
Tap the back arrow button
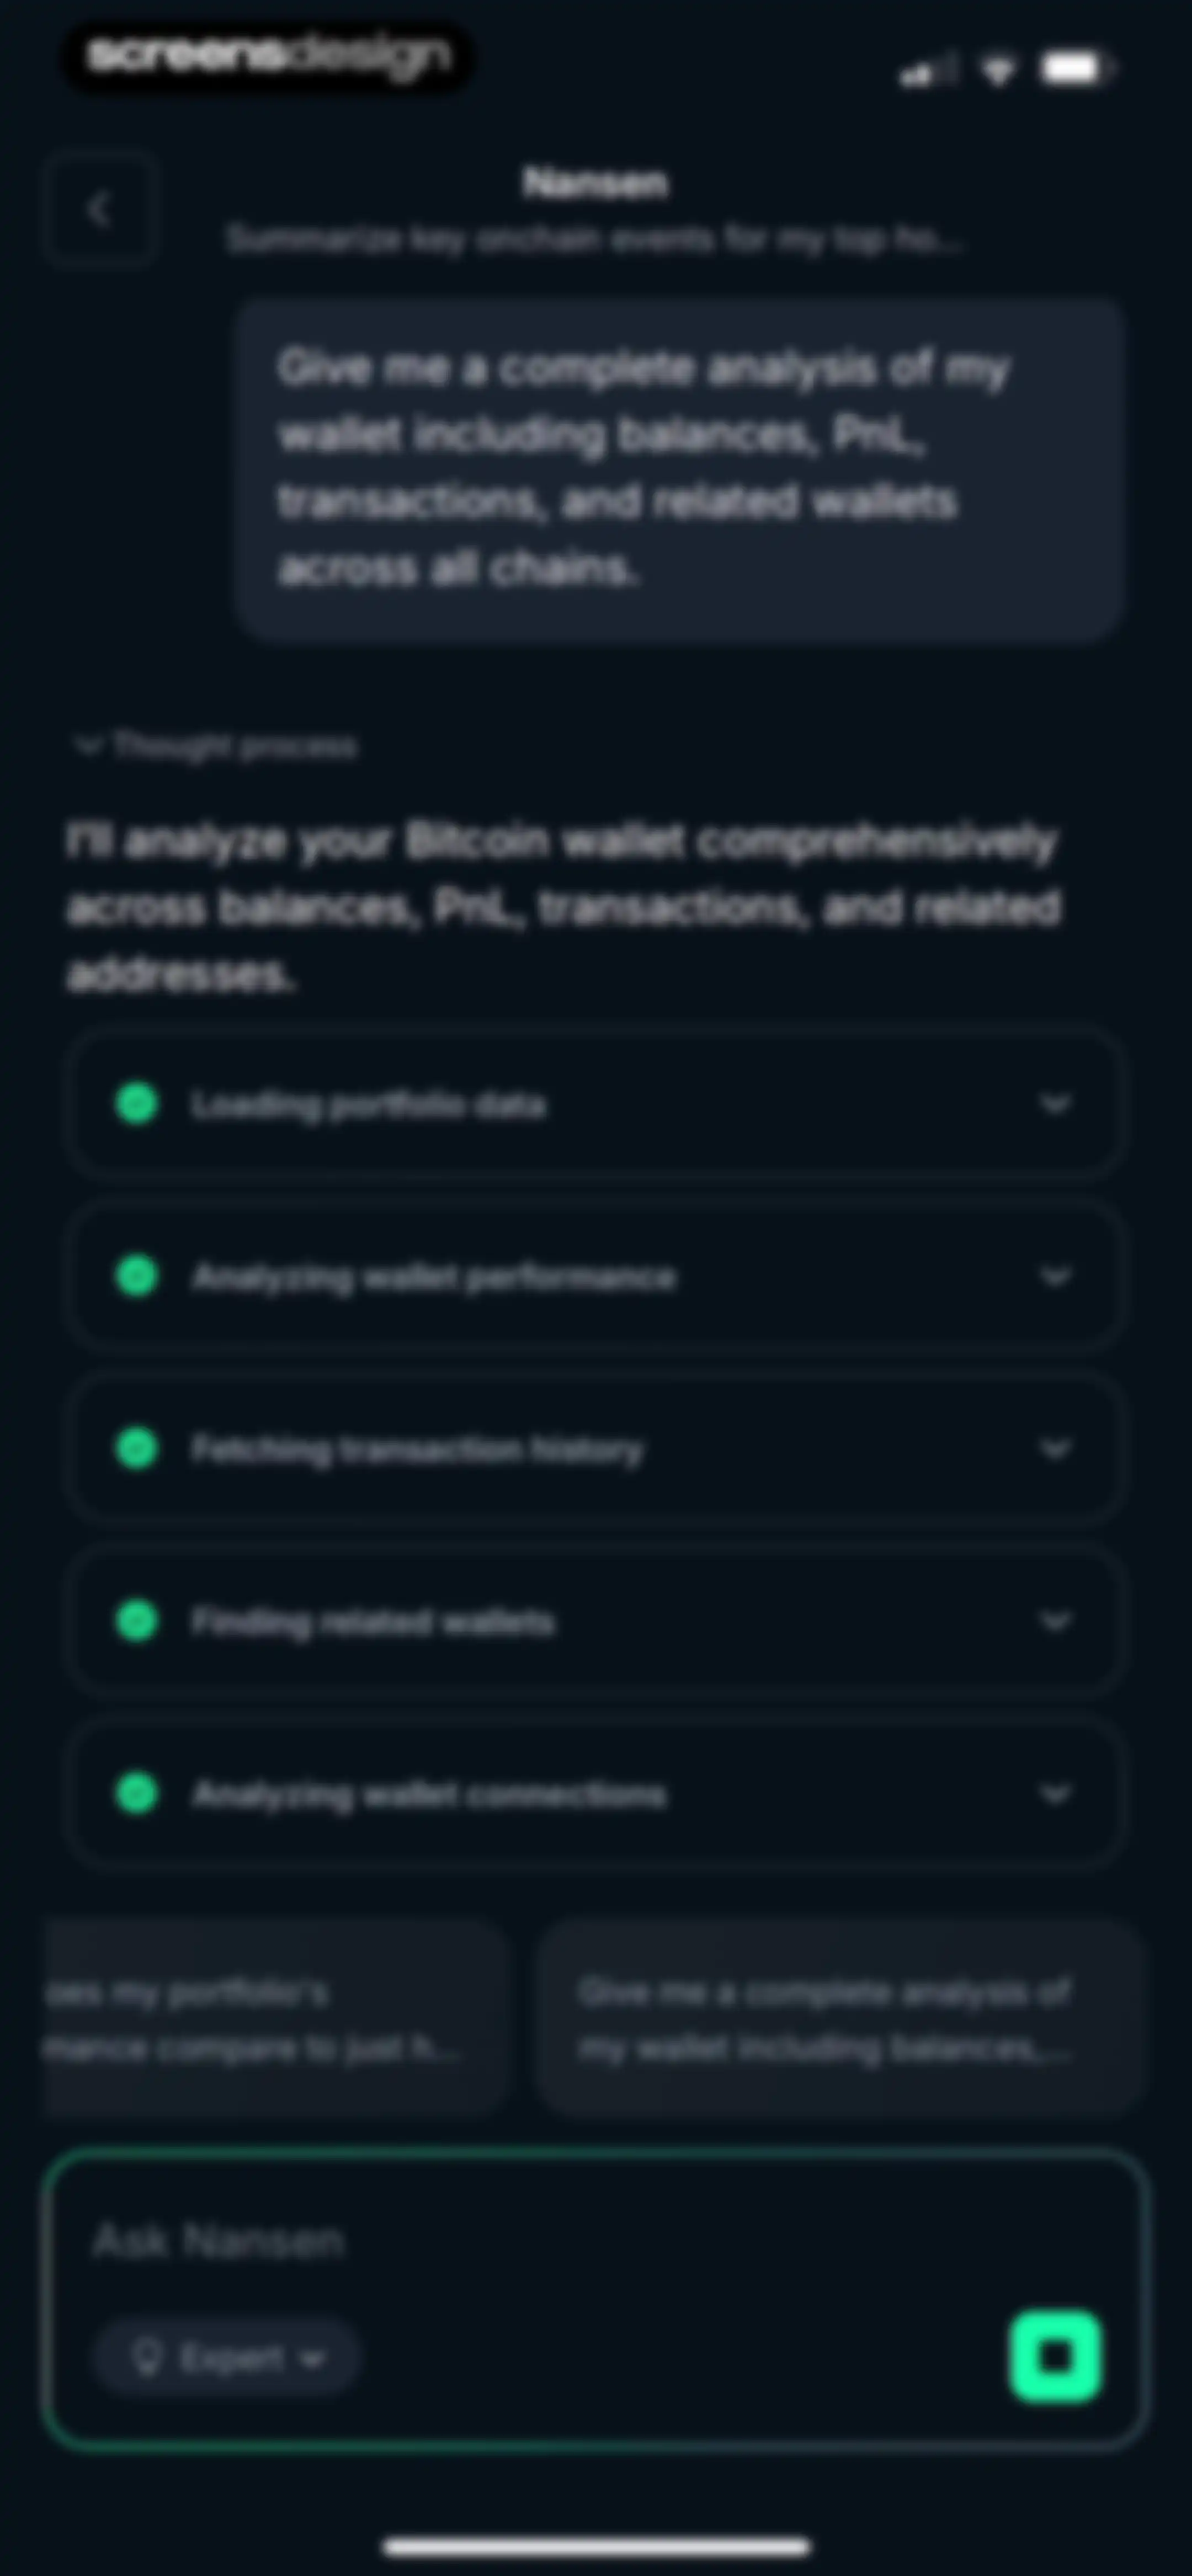point(100,210)
